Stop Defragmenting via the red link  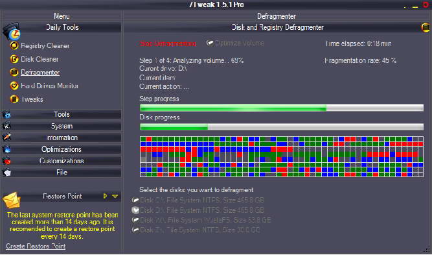(x=168, y=43)
